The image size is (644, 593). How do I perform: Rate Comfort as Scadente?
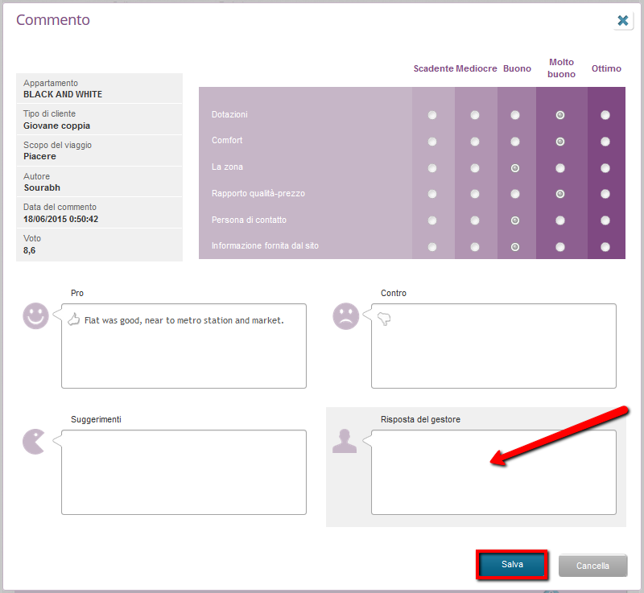coord(433,142)
